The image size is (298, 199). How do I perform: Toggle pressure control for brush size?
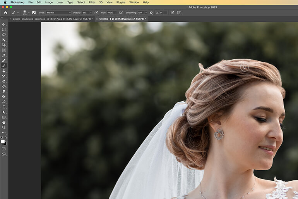[172, 13]
